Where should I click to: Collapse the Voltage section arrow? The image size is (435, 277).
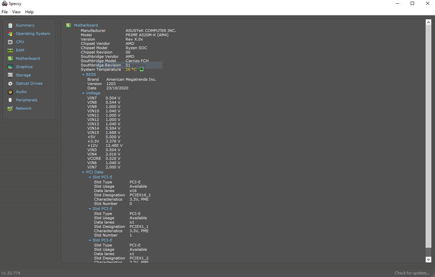point(83,93)
